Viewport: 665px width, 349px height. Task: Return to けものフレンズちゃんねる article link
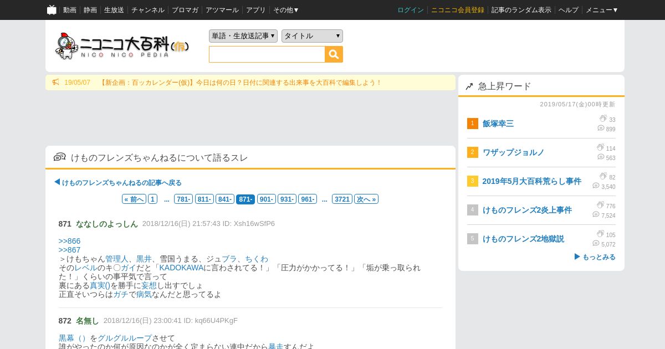pyautogui.click(x=122, y=183)
